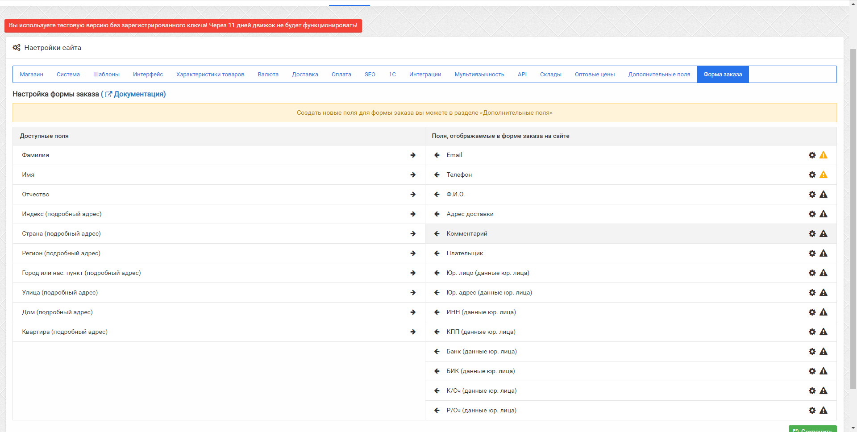The height and width of the screenshot is (432, 857).
Task: Open gear settings for ИНН field
Action: click(812, 312)
